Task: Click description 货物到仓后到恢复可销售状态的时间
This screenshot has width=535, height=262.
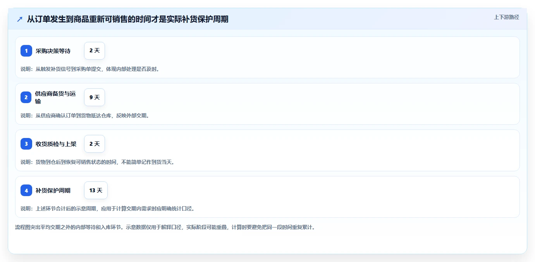Action: [98, 162]
